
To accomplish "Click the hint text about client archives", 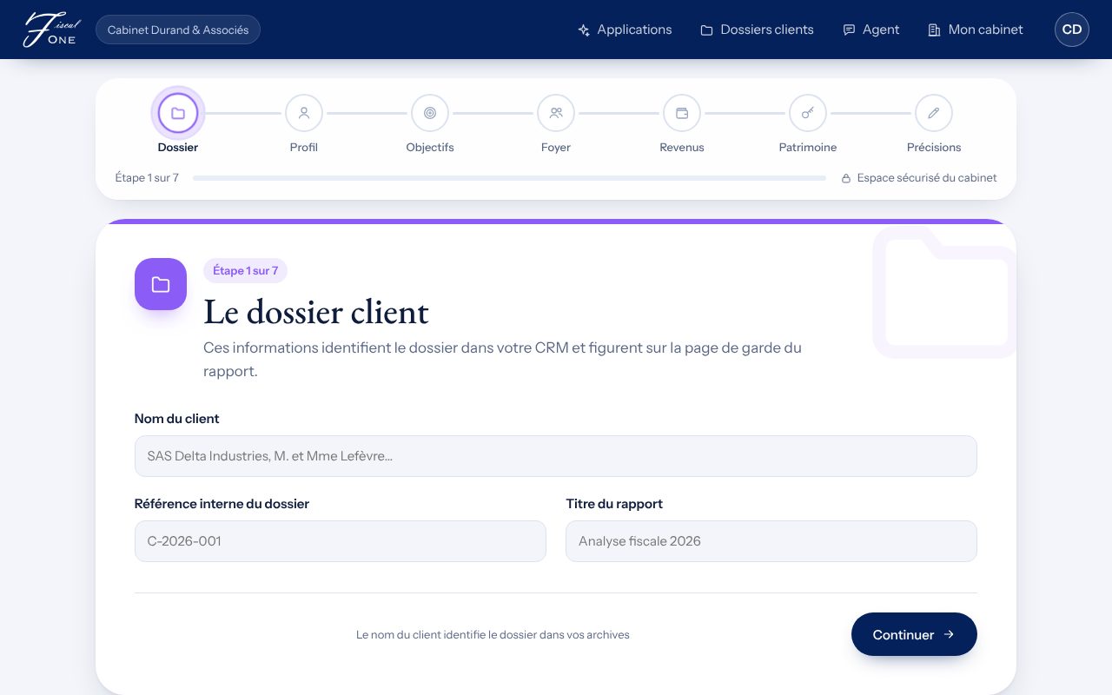I will [x=493, y=635].
